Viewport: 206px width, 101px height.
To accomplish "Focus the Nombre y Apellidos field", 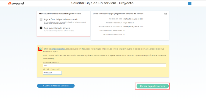I will (104, 65).
